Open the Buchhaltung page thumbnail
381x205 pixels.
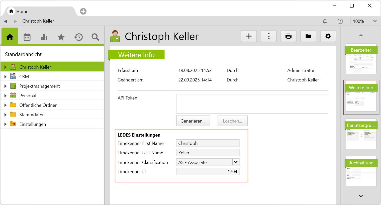tap(361, 172)
